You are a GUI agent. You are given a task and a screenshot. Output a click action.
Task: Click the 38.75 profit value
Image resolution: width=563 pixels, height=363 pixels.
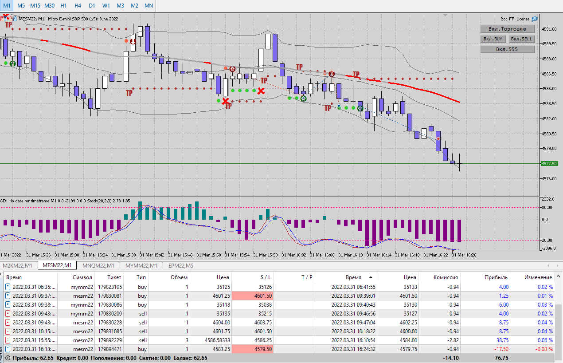(501, 340)
